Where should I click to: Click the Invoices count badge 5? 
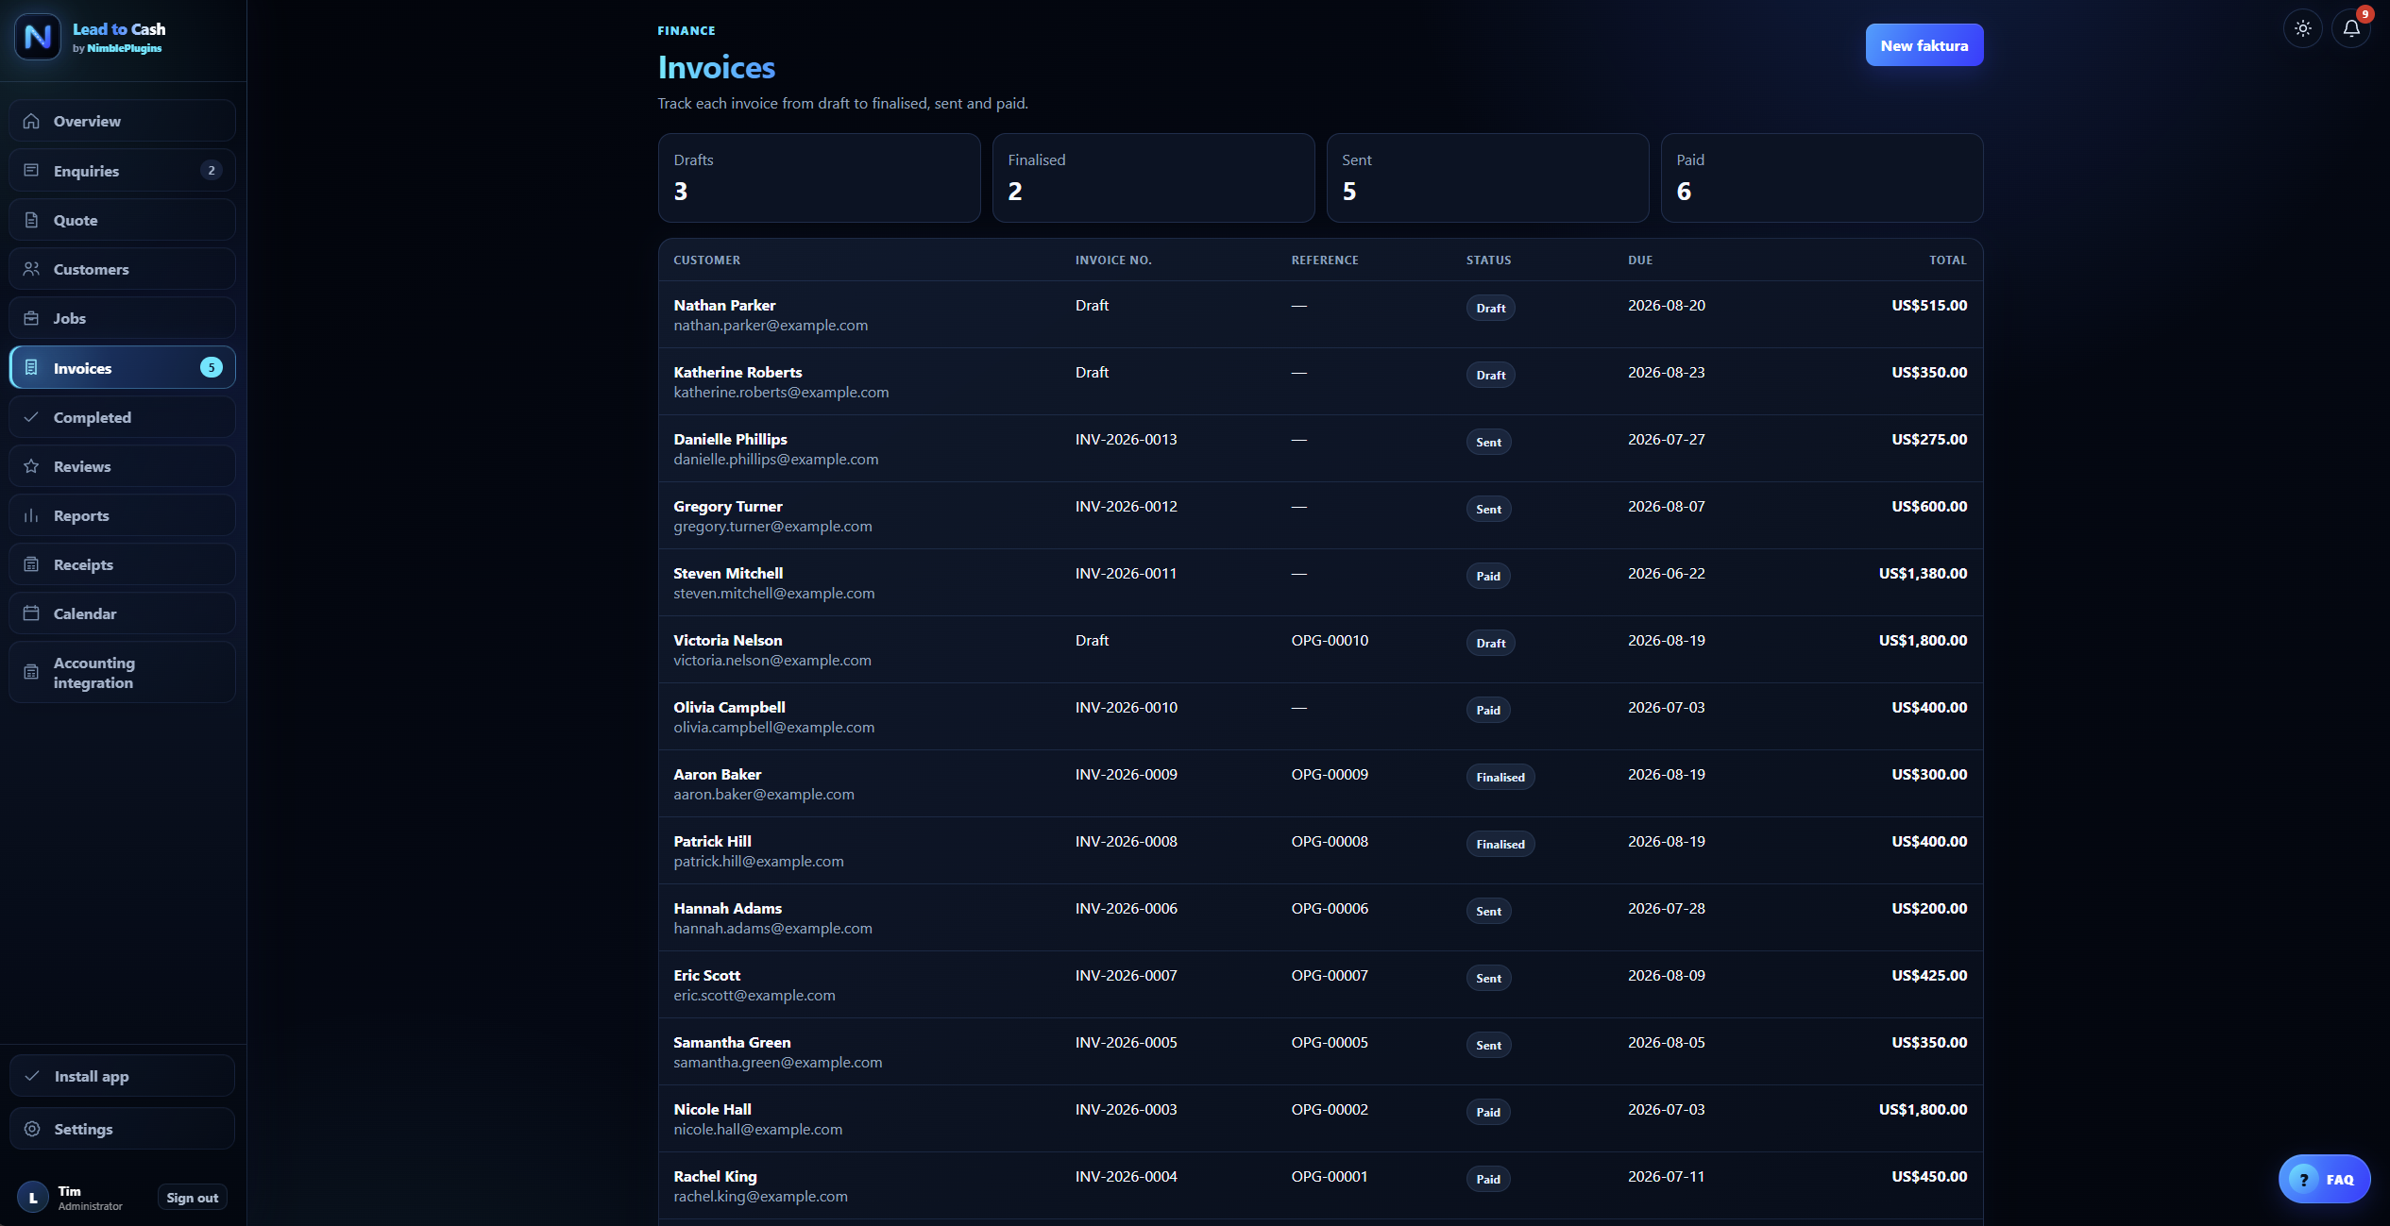(x=212, y=367)
